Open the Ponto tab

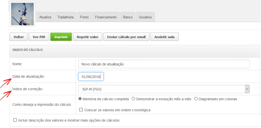tap(84, 17)
